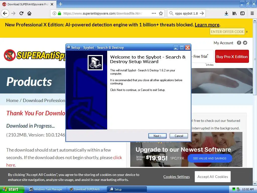257x193 pixels.
Task: Open the Twitter icon near My Account
Action: coord(245,43)
